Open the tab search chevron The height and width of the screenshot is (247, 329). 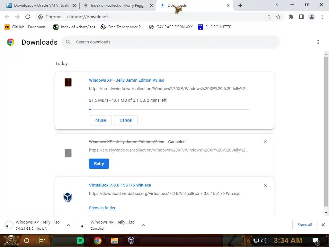click(x=277, y=5)
